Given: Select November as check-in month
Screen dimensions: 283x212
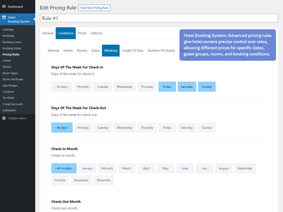Looking at the screenshot, I should click(81, 180).
